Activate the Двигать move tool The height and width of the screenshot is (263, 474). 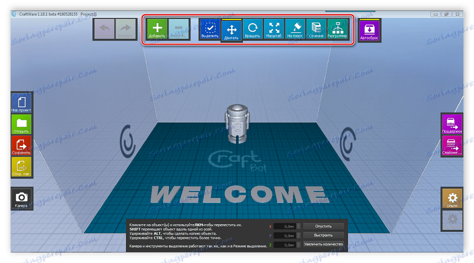(231, 30)
